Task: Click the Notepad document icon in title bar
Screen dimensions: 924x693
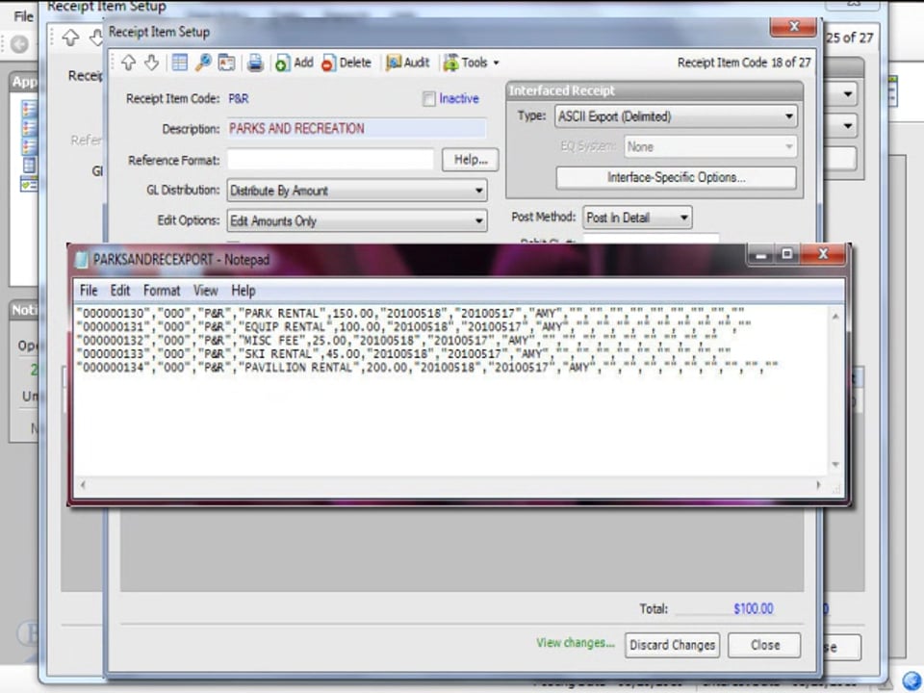Action: click(x=82, y=260)
